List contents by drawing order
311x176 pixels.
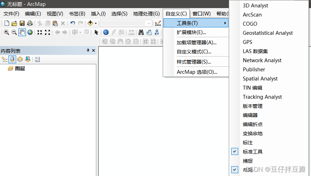(4, 59)
